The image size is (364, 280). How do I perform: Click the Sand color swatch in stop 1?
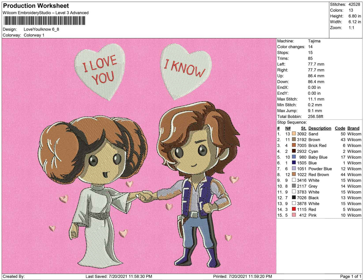click(294, 134)
